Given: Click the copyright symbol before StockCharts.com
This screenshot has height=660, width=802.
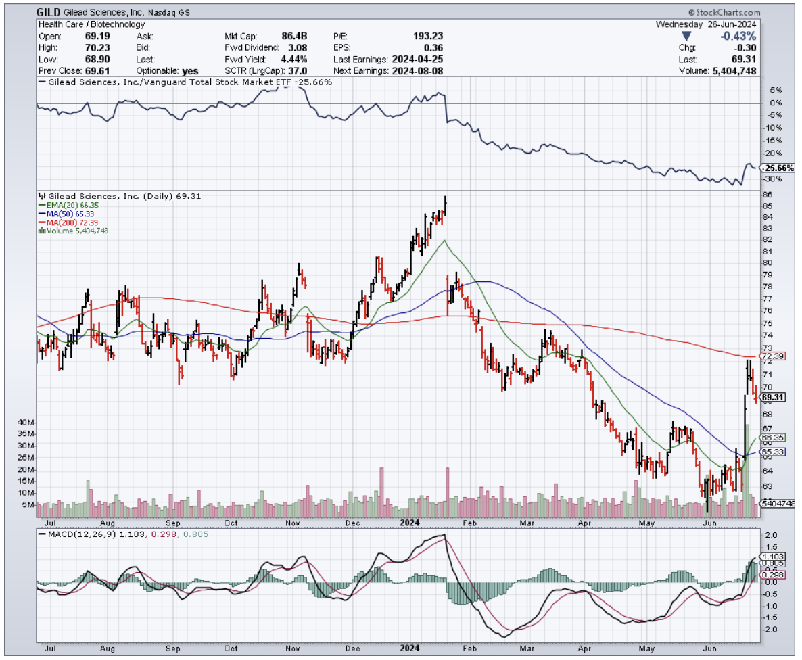Looking at the screenshot, I should pos(692,13).
